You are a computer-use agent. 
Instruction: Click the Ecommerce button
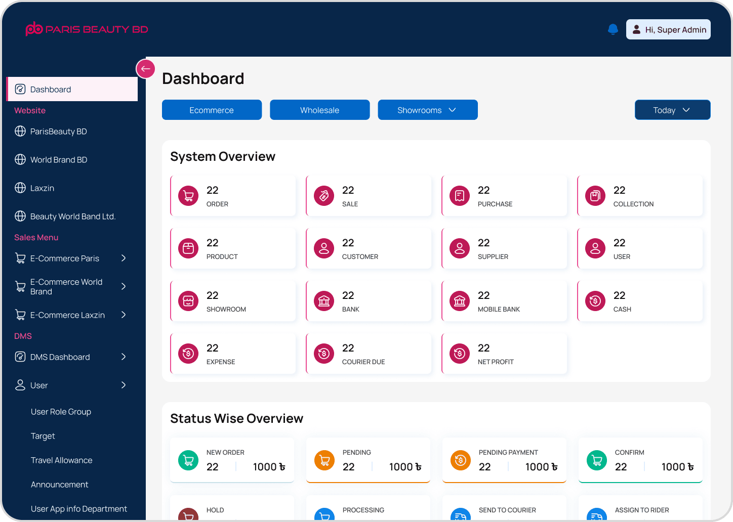(x=212, y=110)
